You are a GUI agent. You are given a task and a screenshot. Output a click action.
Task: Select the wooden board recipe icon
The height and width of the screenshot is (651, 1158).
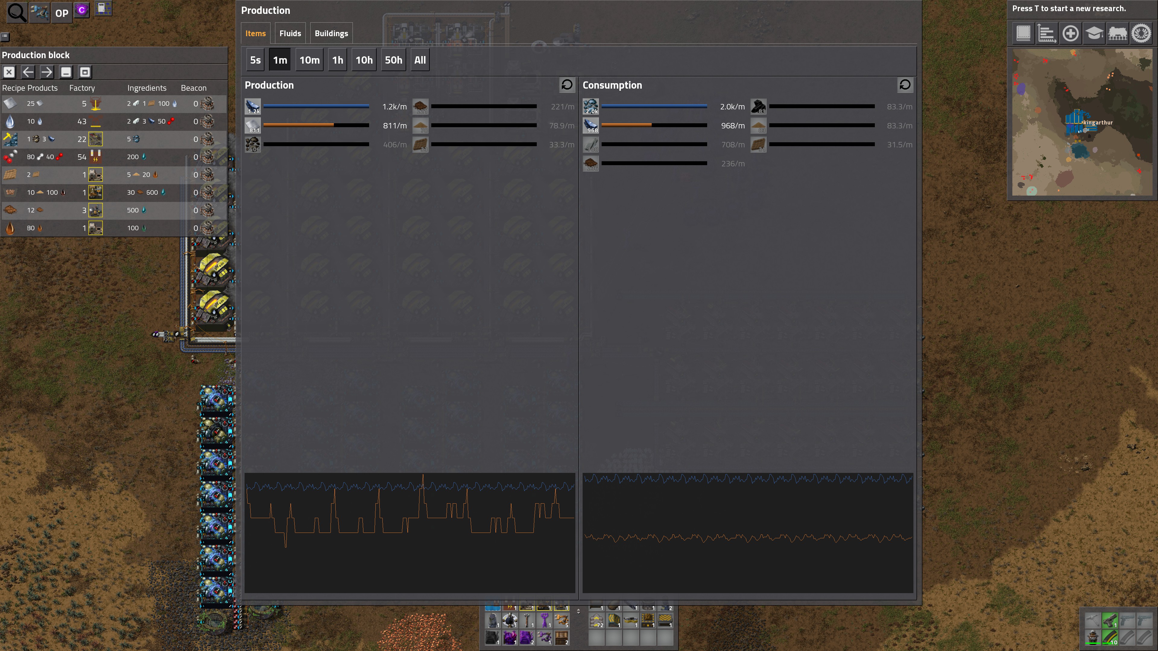tap(10, 174)
